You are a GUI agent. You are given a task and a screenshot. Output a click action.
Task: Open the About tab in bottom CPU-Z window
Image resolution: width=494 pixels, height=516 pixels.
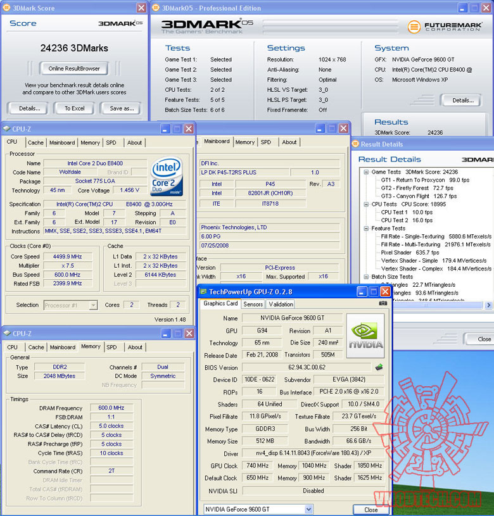coord(135,347)
